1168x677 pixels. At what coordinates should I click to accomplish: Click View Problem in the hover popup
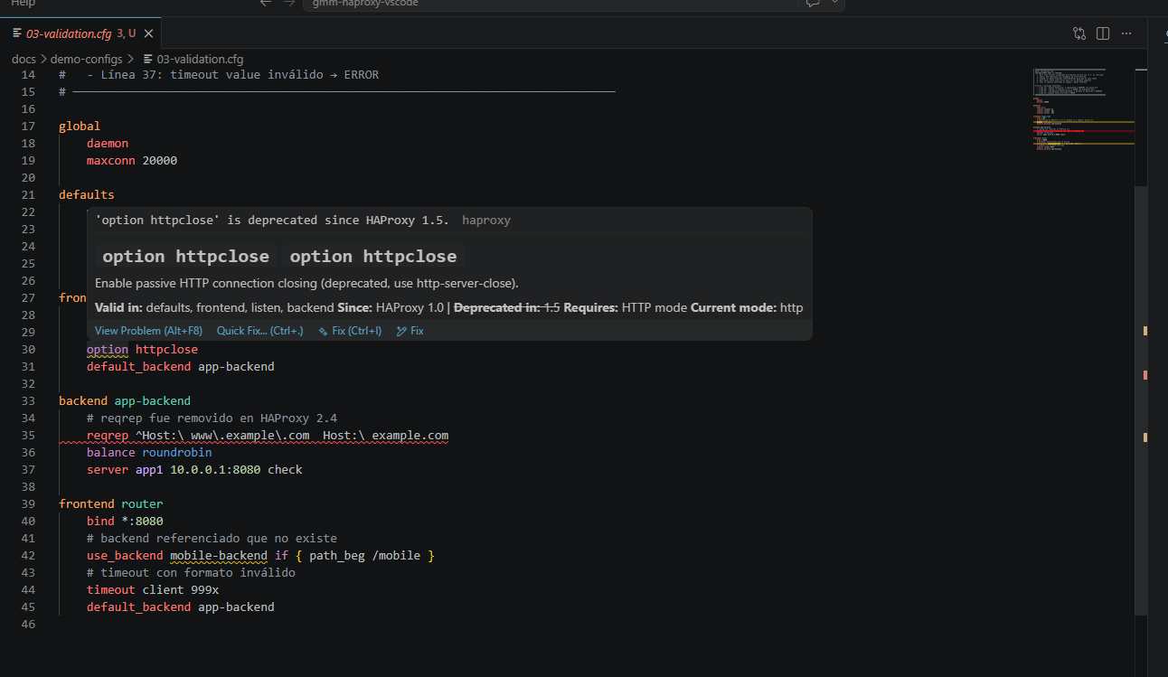[147, 330]
